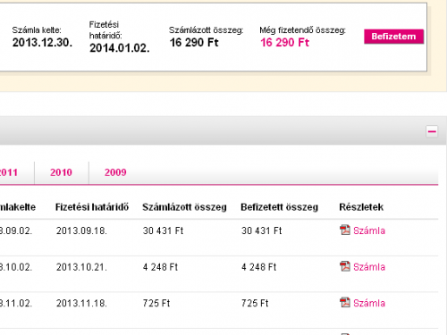Click Számla link in the 2013.10.21. row

[x=369, y=267]
